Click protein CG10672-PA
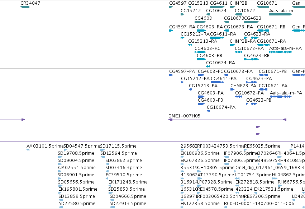The image size is (305, 209). 238,97
